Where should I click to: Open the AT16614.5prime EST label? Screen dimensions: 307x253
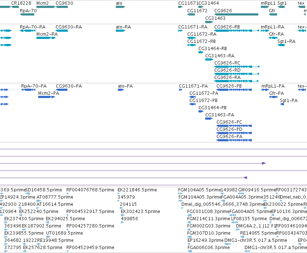[55, 204]
